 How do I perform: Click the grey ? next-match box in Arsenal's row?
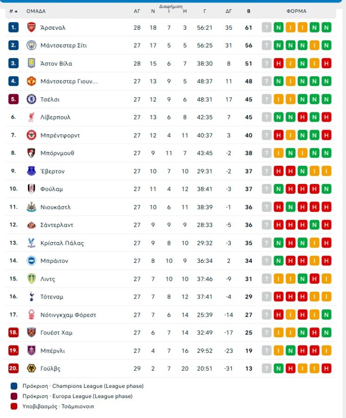[266, 27]
